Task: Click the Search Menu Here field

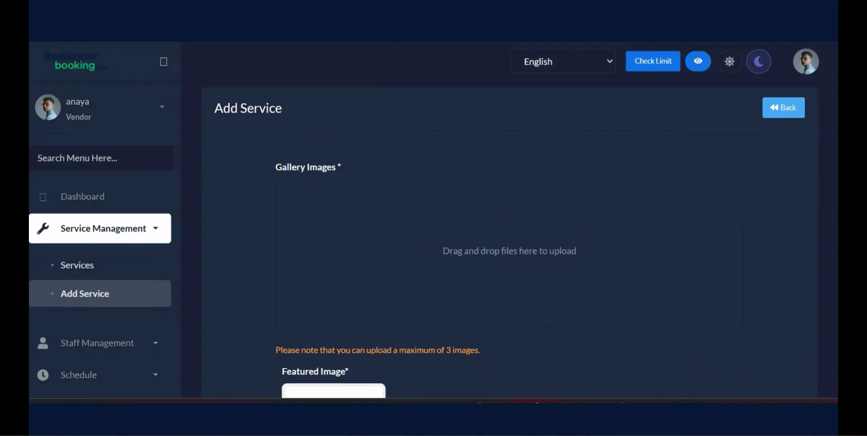Action: click(x=102, y=158)
